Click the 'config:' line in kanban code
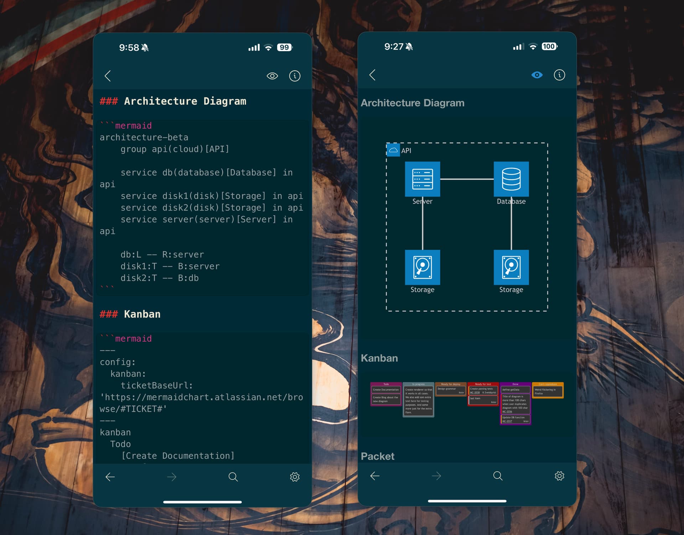Image resolution: width=684 pixels, height=535 pixels. point(118,362)
